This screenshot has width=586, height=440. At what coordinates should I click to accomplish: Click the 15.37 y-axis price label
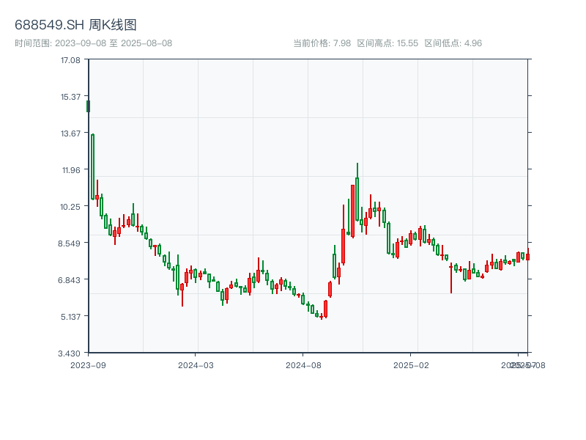[70, 96]
